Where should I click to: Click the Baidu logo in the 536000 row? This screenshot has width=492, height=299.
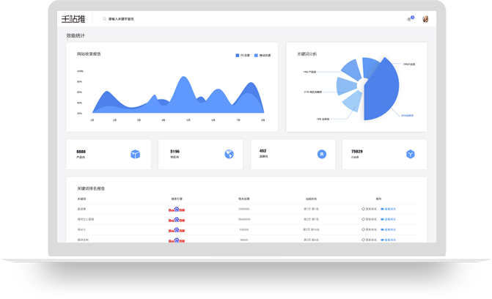point(177,230)
